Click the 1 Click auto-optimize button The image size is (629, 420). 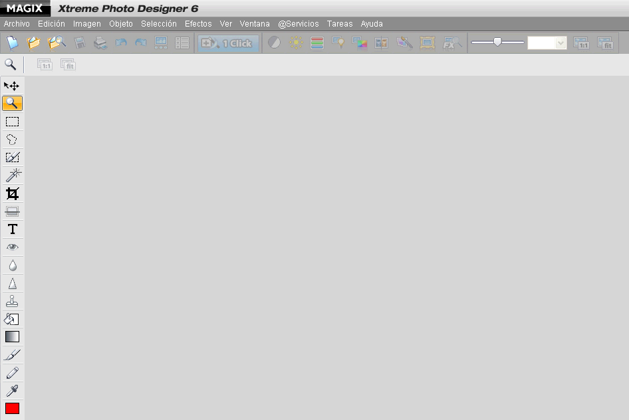(x=228, y=43)
